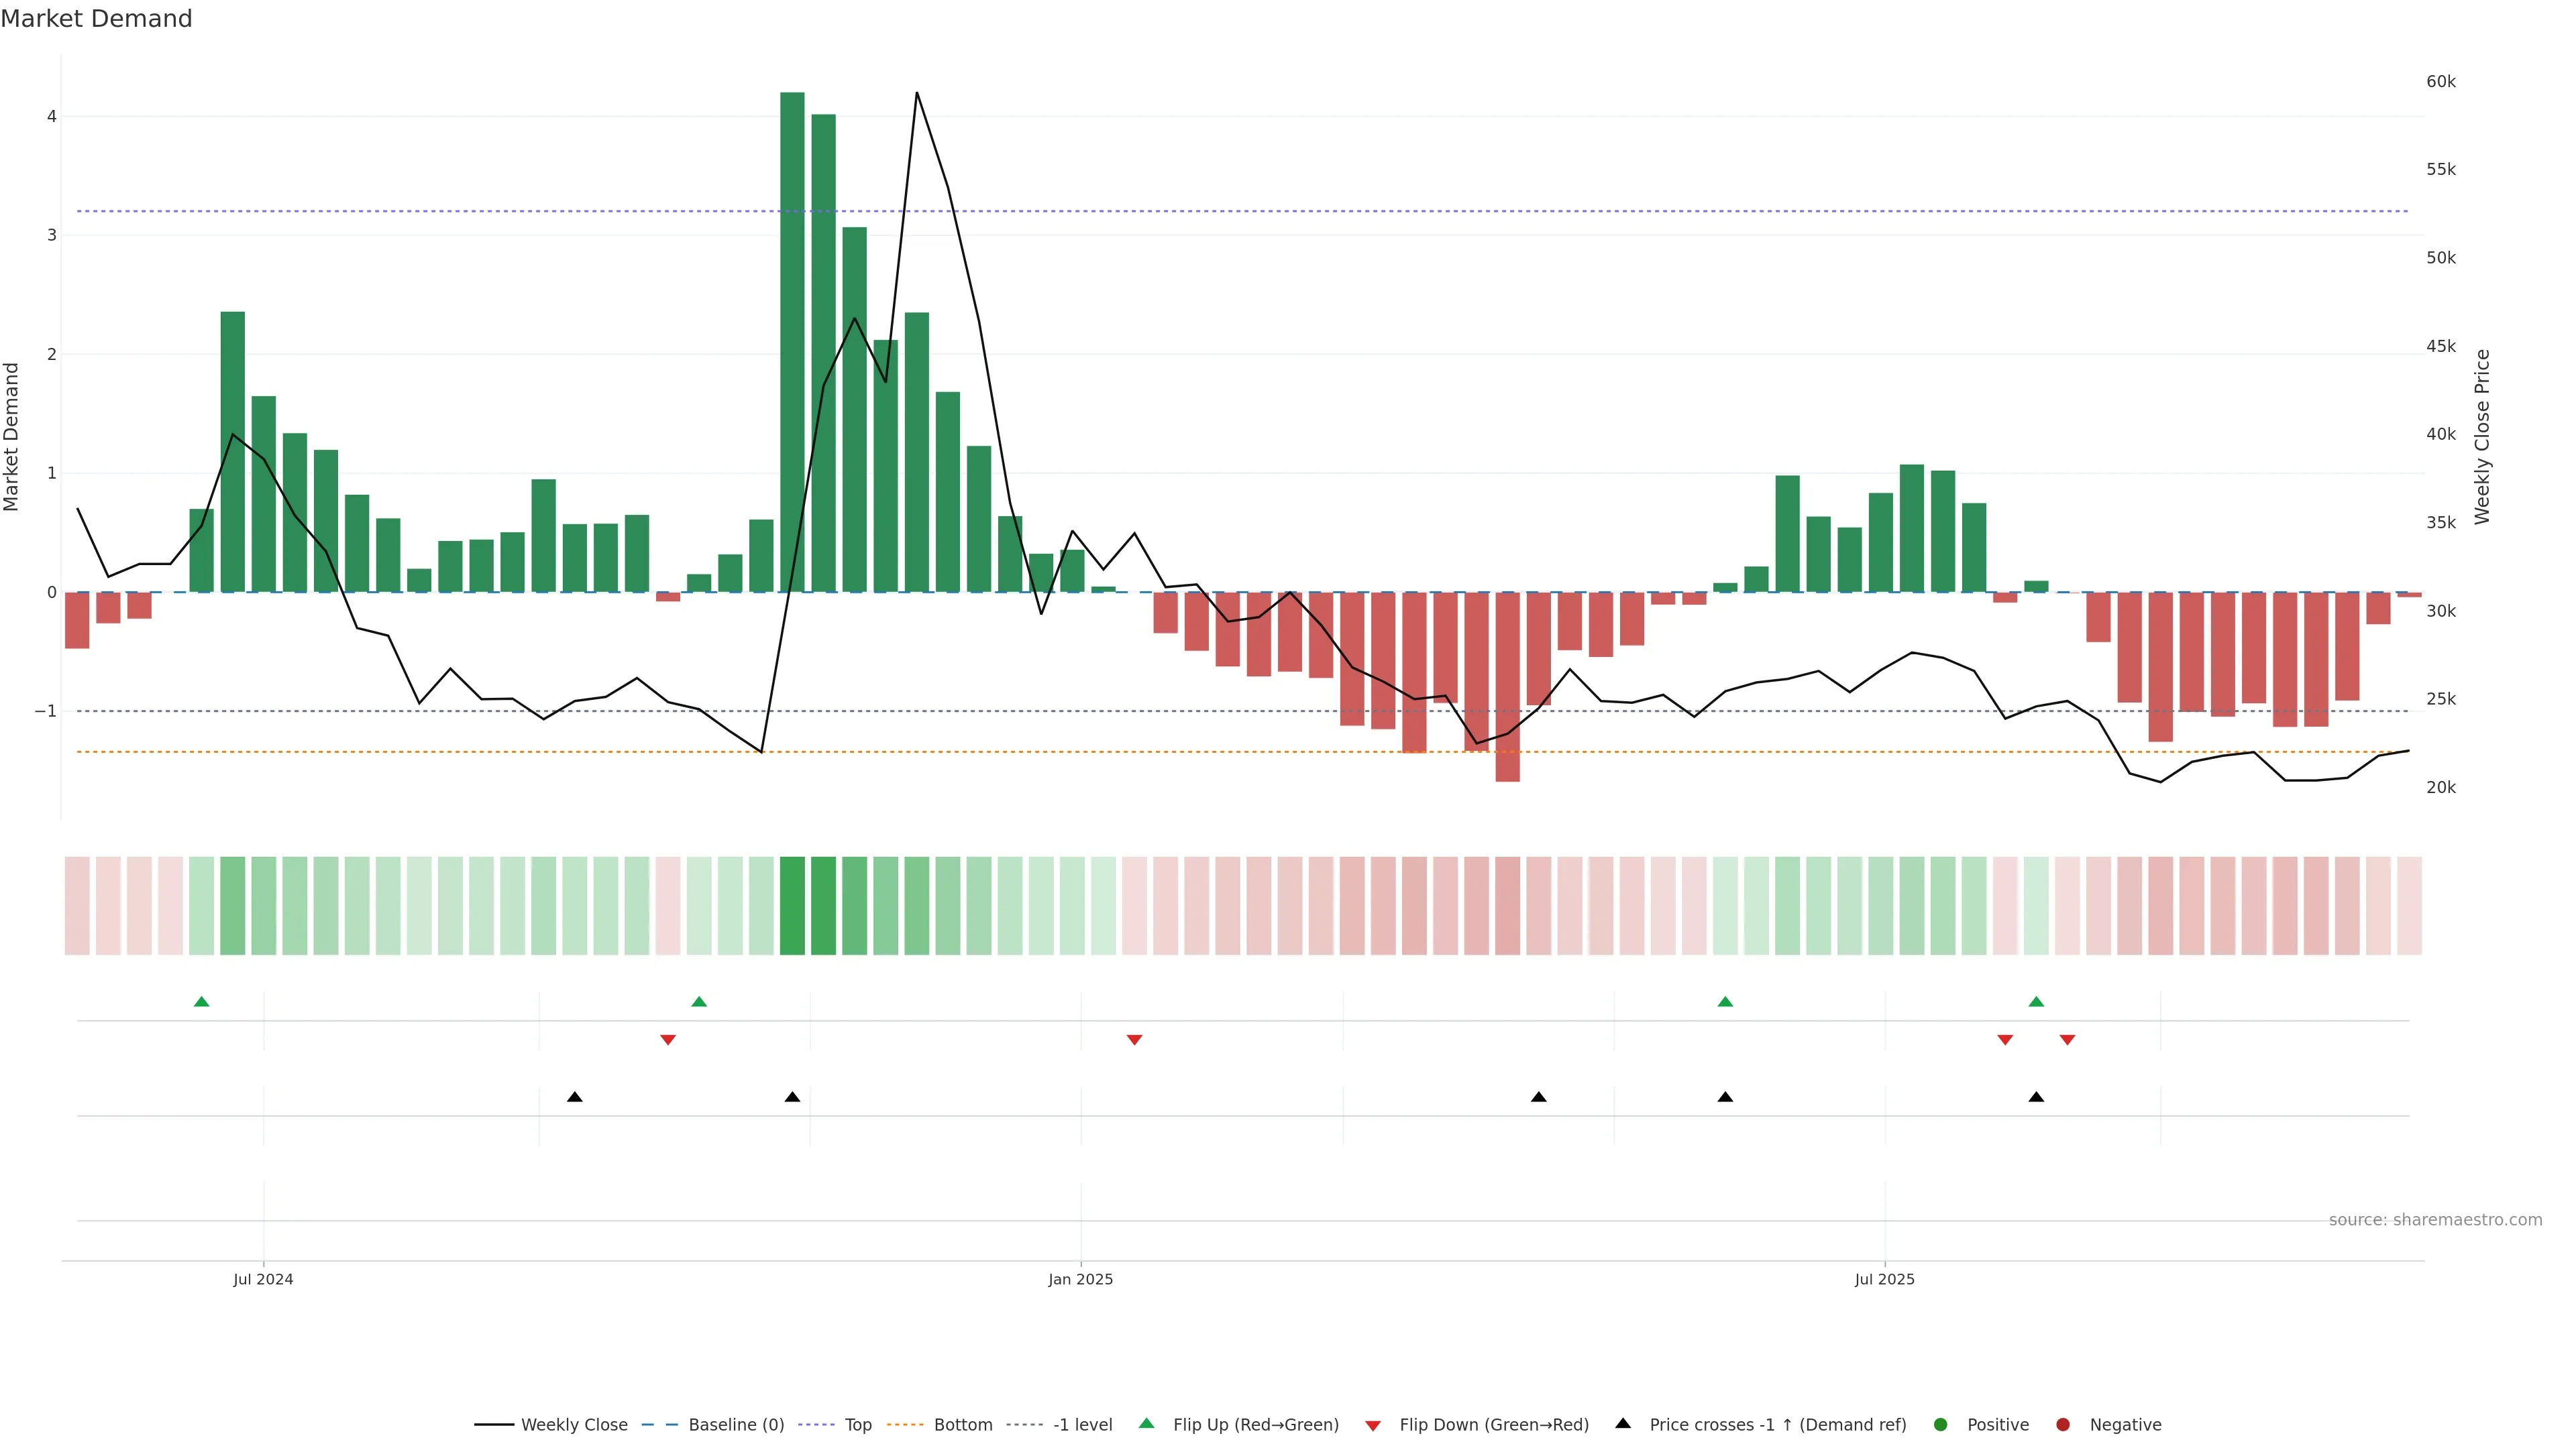Click the leftmost black price-cross triangle marker
Image resolution: width=2576 pixels, height=1448 pixels.
pyautogui.click(x=575, y=1097)
